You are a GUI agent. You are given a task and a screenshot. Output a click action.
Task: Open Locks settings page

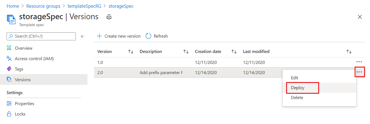point(20,114)
